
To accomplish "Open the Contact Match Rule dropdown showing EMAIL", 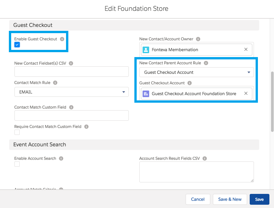I will pyautogui.click(x=72, y=92).
